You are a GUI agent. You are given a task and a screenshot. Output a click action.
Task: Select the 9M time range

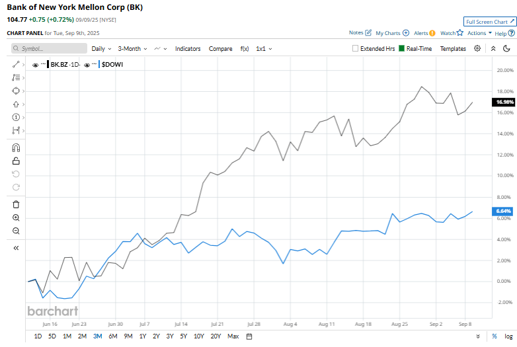coord(128,336)
